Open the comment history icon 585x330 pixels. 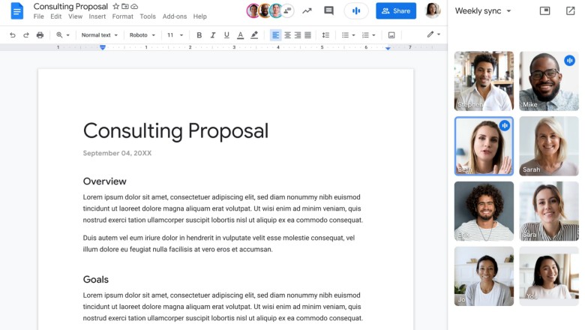click(x=328, y=10)
